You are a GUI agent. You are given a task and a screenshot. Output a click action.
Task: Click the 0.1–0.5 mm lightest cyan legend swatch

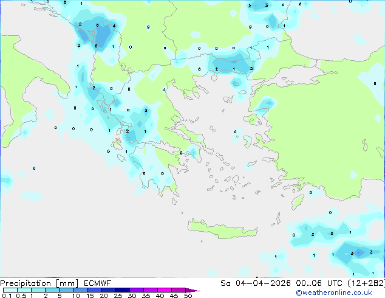(x=10, y=290)
